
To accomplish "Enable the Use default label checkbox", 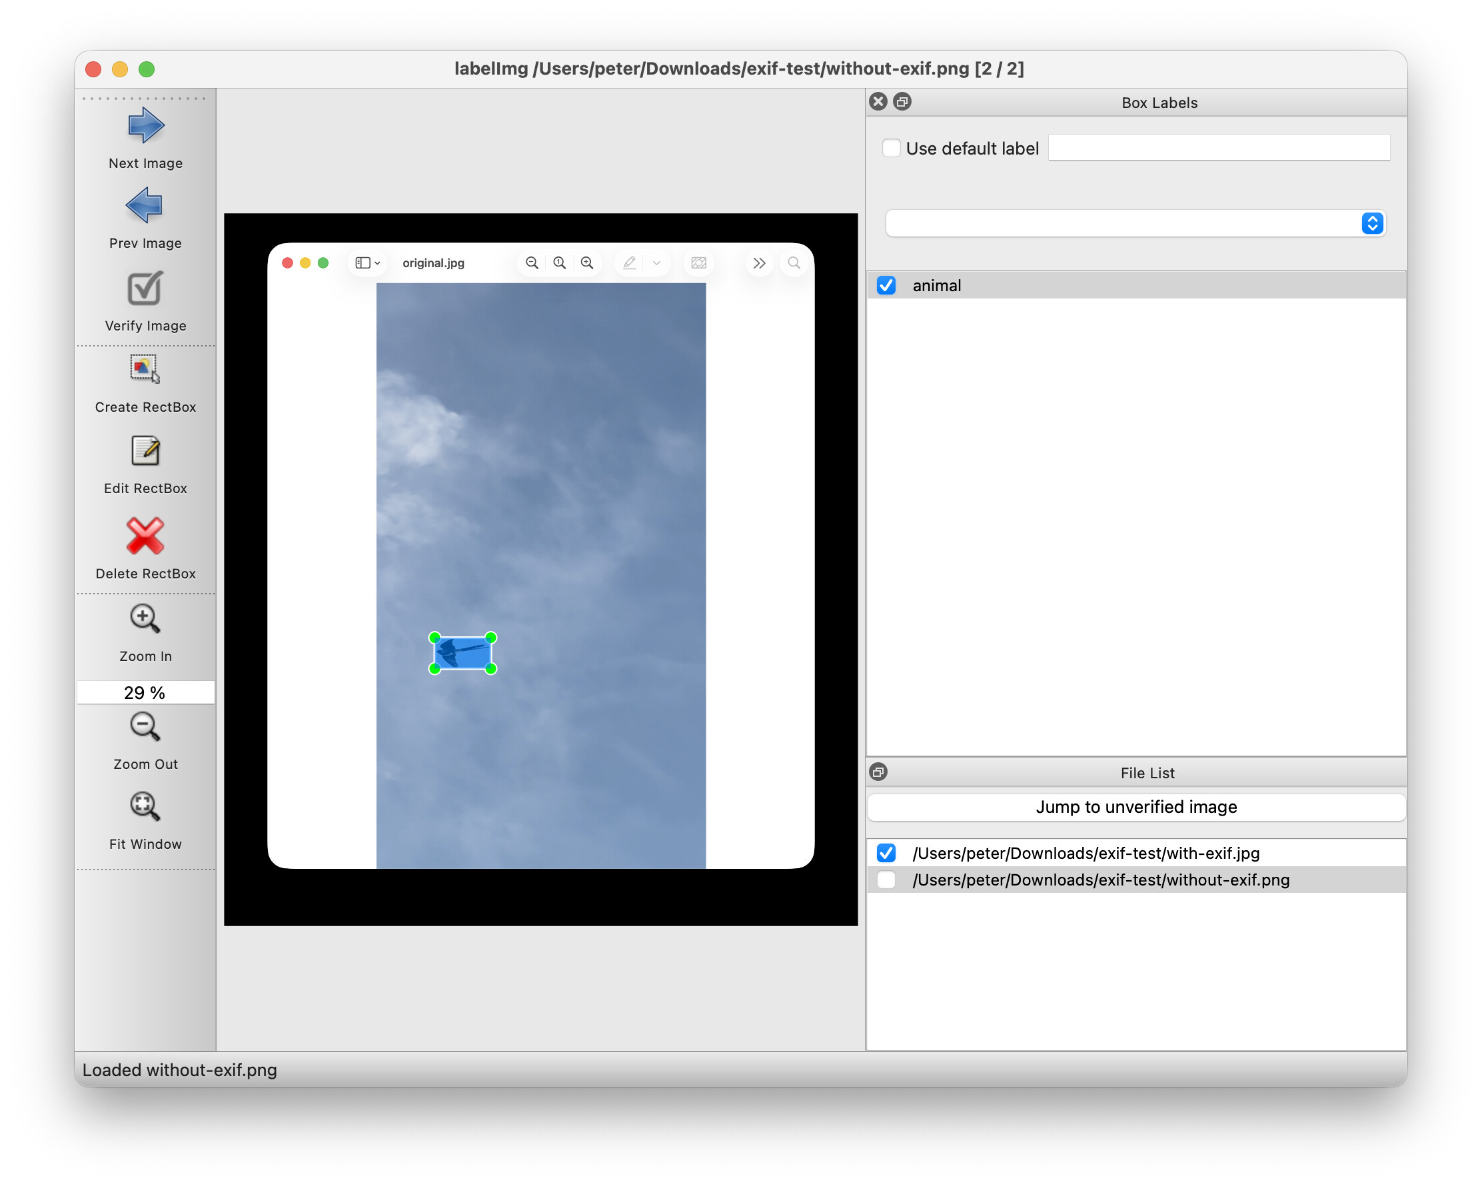I will point(891,149).
